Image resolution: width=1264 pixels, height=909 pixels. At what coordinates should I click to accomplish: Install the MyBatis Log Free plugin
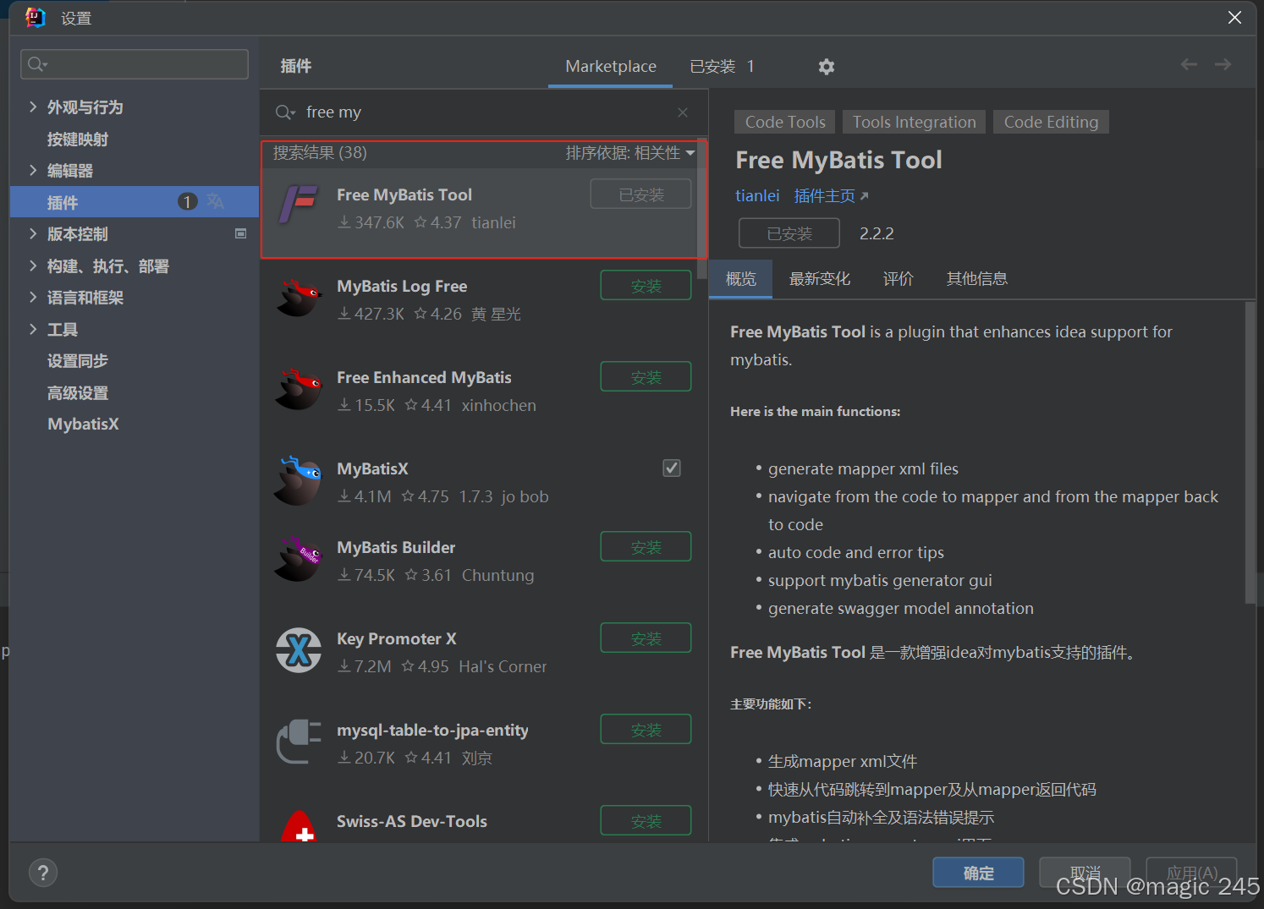[646, 286]
